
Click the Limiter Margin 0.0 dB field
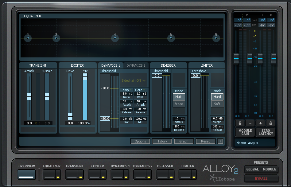pyautogui.click(x=217, y=119)
